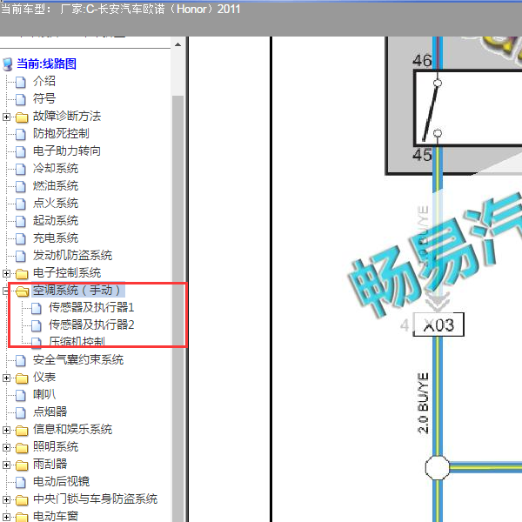This screenshot has width=522, height=522.
Task: Click the page icon next to 安全气囊约束系统
Action: click(x=21, y=360)
